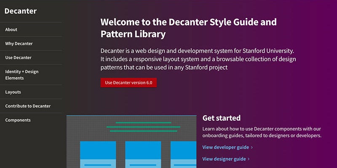Click chevron next to View developer guide
The width and height of the screenshot is (337, 168).
click(252, 148)
